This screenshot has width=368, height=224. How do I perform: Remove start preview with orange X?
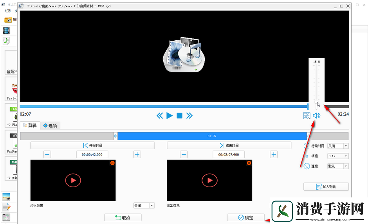(112, 163)
